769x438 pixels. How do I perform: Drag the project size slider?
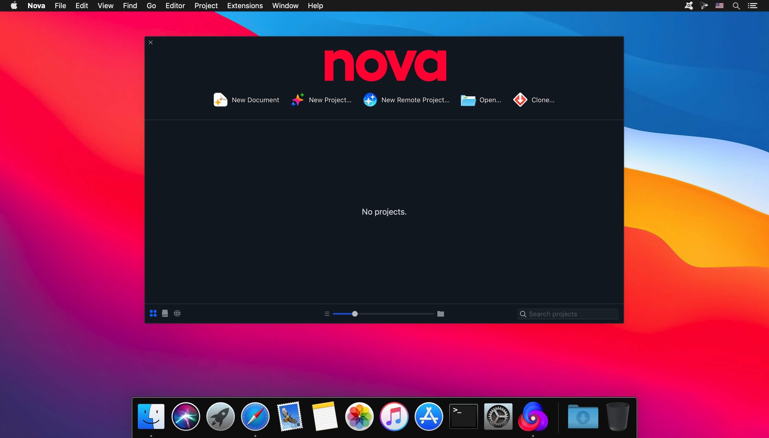tap(354, 314)
